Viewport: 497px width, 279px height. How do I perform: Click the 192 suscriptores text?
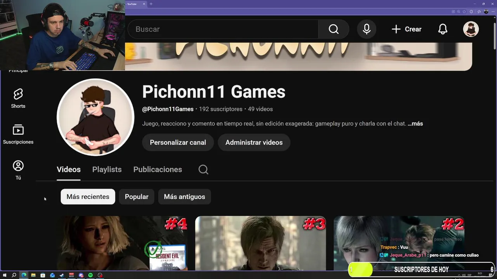(221, 109)
